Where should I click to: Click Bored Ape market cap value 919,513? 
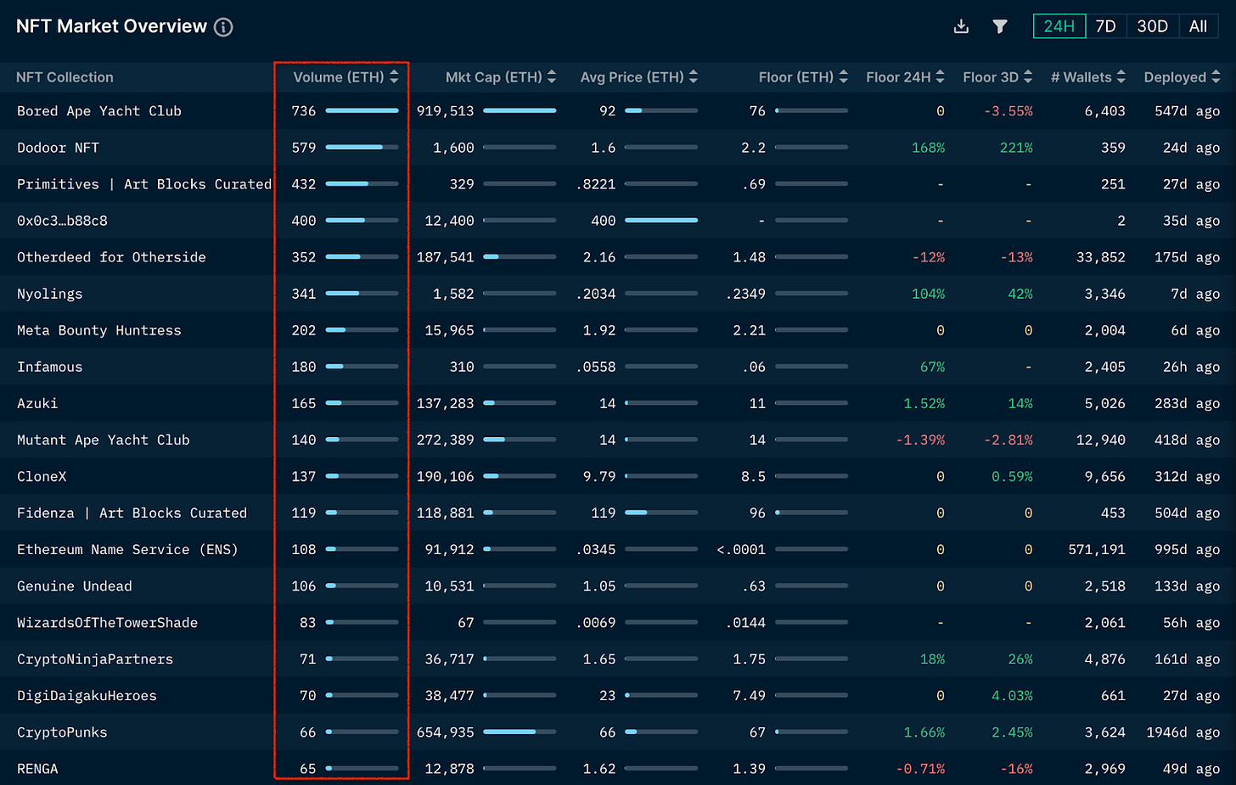click(445, 111)
